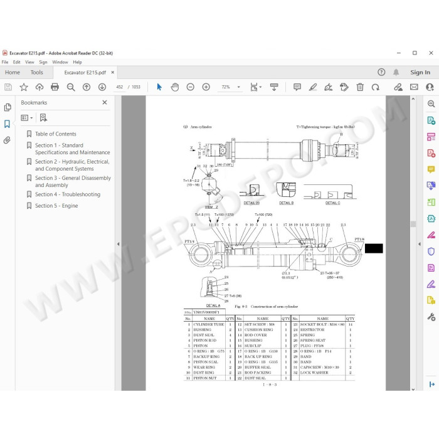439x439 pixels.
Task: Expand the right pane bottom arrow button
Action: (432, 384)
